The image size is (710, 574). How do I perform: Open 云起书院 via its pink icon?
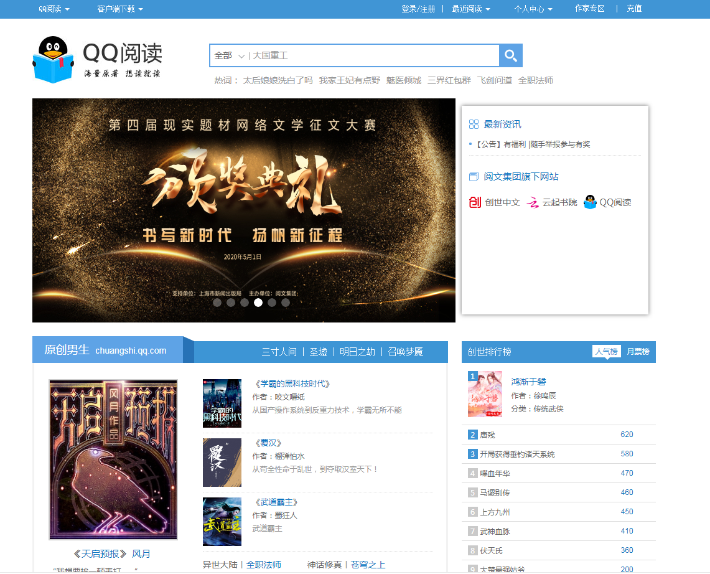pos(533,202)
